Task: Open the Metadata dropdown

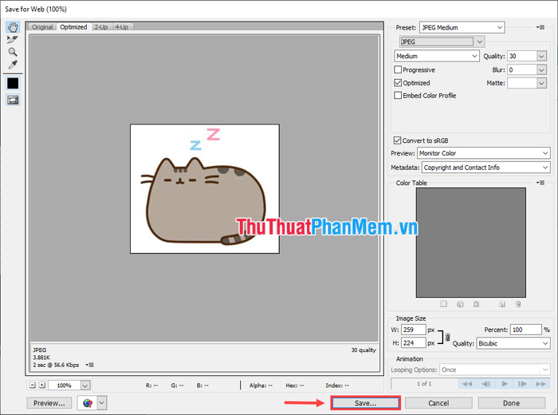Action: tap(485, 168)
